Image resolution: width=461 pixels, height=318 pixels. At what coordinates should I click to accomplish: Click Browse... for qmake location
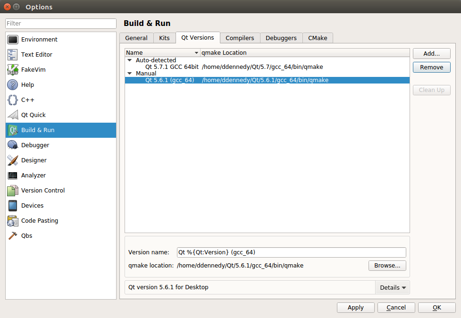(x=387, y=266)
